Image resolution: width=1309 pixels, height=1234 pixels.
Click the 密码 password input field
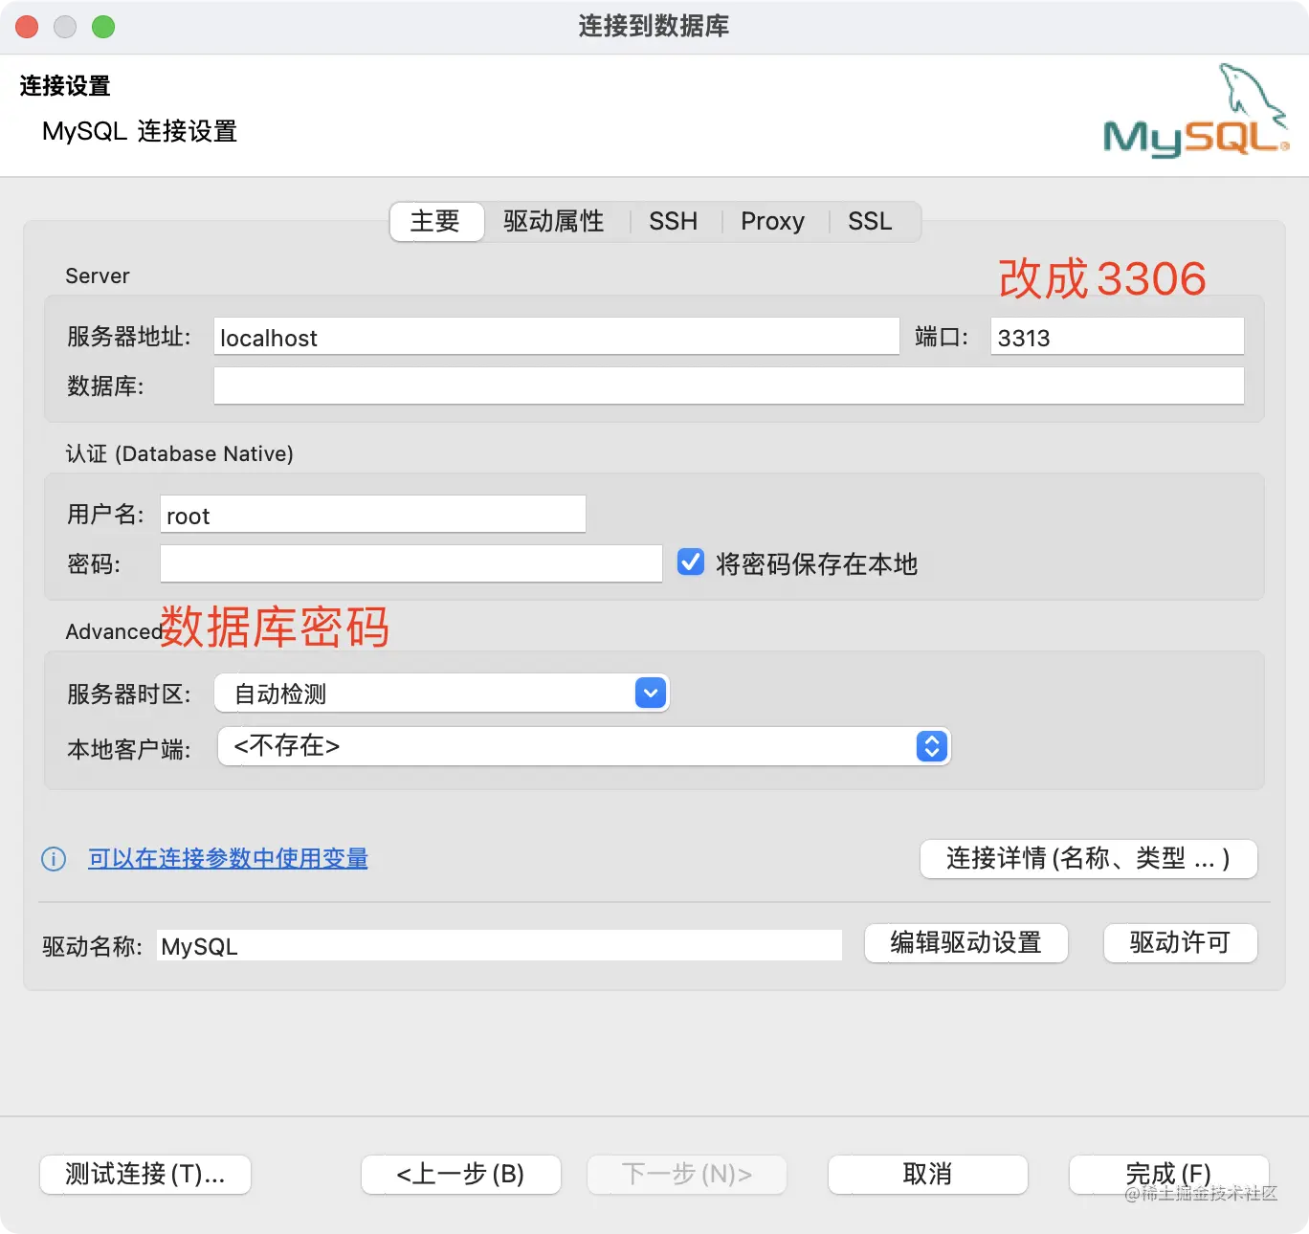[x=411, y=563]
